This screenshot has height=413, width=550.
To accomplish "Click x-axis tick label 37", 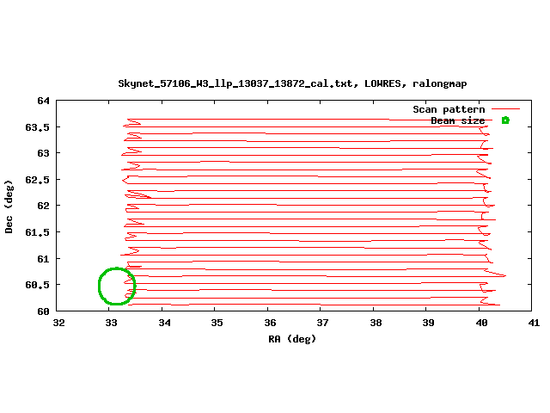I will pos(322,323).
